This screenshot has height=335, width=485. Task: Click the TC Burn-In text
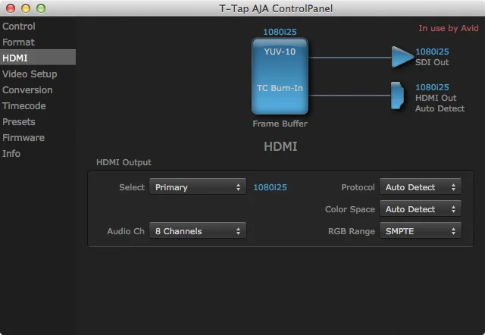click(280, 88)
